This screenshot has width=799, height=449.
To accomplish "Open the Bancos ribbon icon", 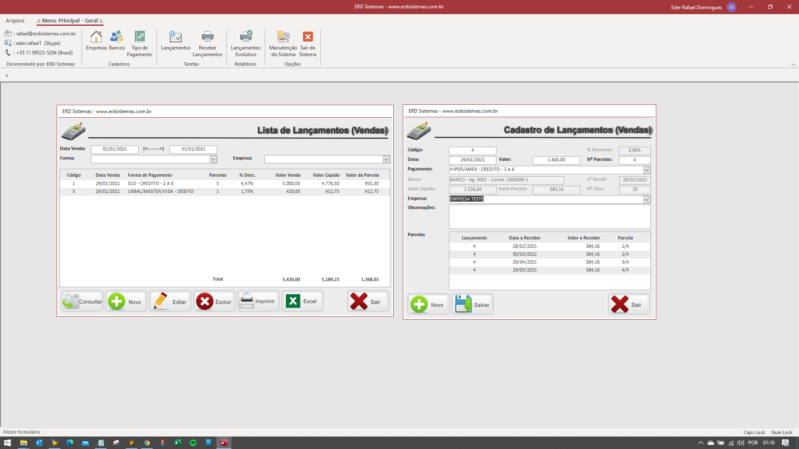I will [117, 41].
